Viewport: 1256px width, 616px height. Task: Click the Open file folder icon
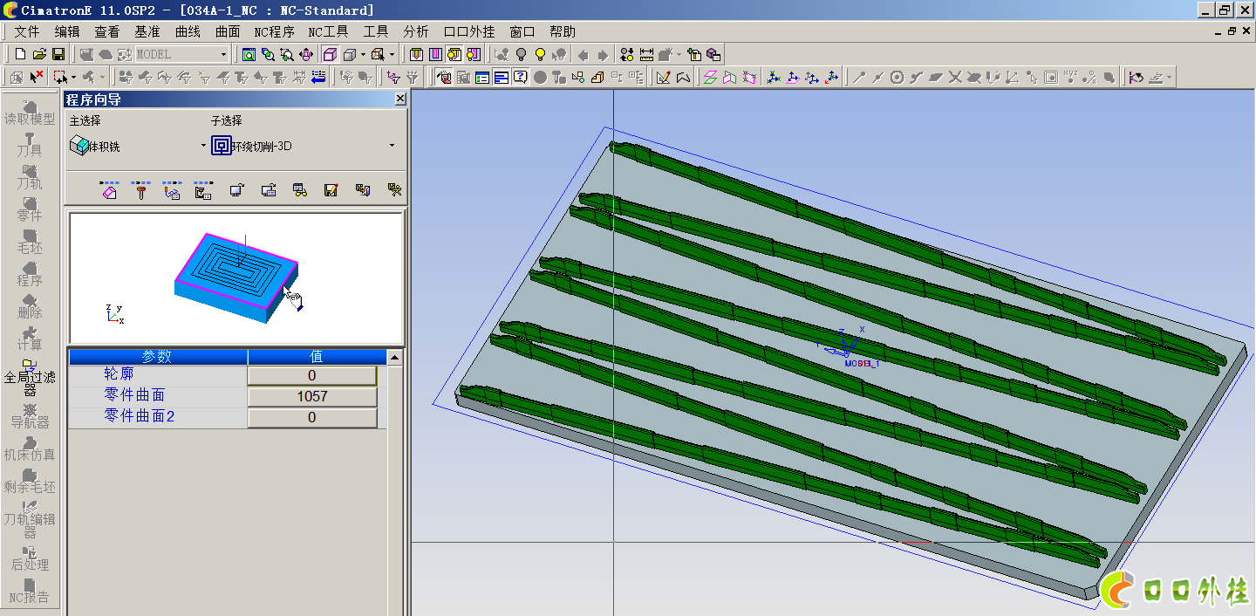coord(39,54)
